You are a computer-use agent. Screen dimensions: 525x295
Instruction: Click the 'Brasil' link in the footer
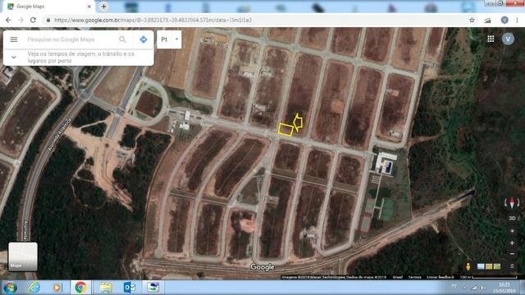tap(398, 277)
